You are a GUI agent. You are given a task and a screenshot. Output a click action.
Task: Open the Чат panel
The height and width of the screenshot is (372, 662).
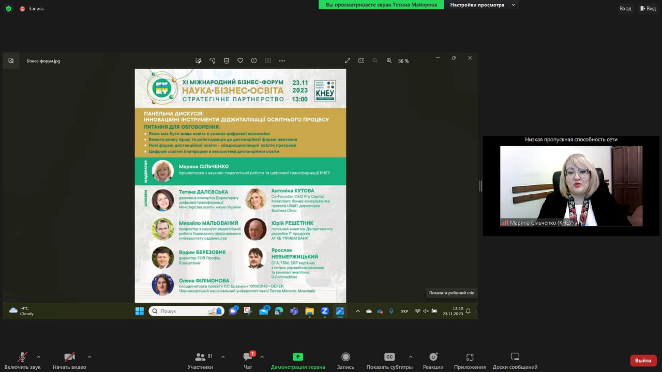pyautogui.click(x=248, y=361)
